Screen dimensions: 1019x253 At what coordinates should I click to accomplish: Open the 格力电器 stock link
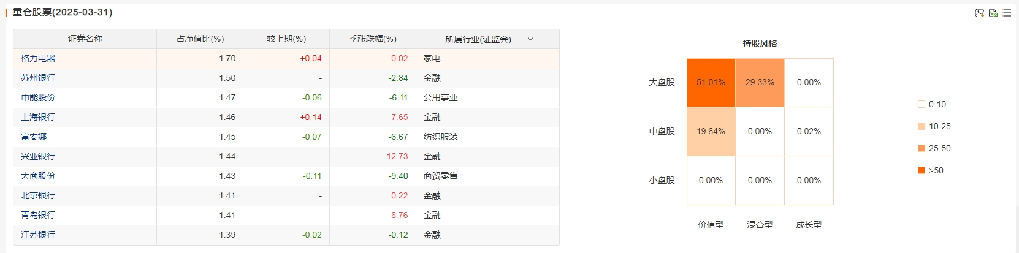(38, 58)
